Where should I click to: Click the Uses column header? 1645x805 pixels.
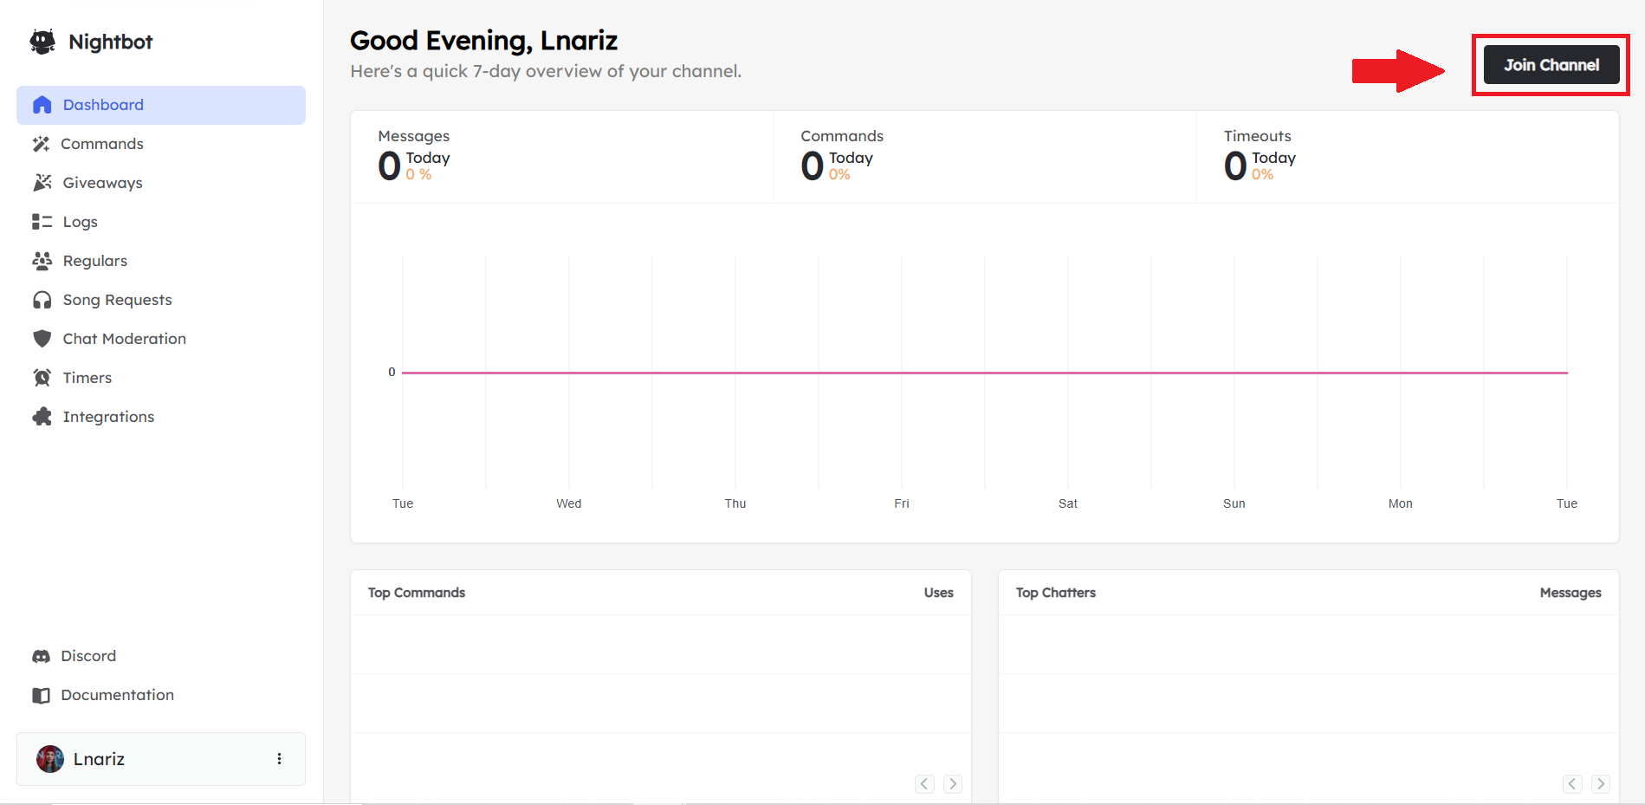pyautogui.click(x=939, y=593)
